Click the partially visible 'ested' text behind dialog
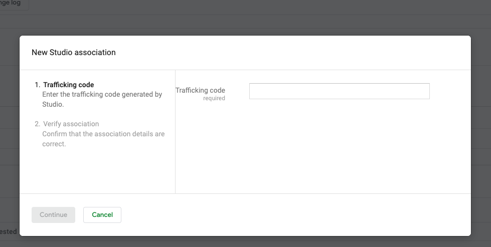Screen dimensions: 491x247 9,231
